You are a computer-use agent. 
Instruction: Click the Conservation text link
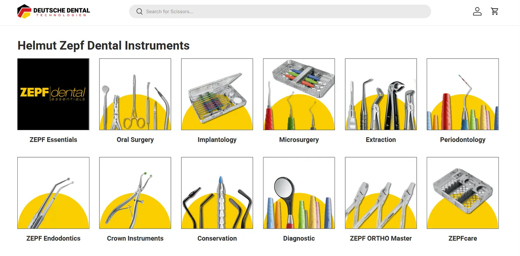217,238
